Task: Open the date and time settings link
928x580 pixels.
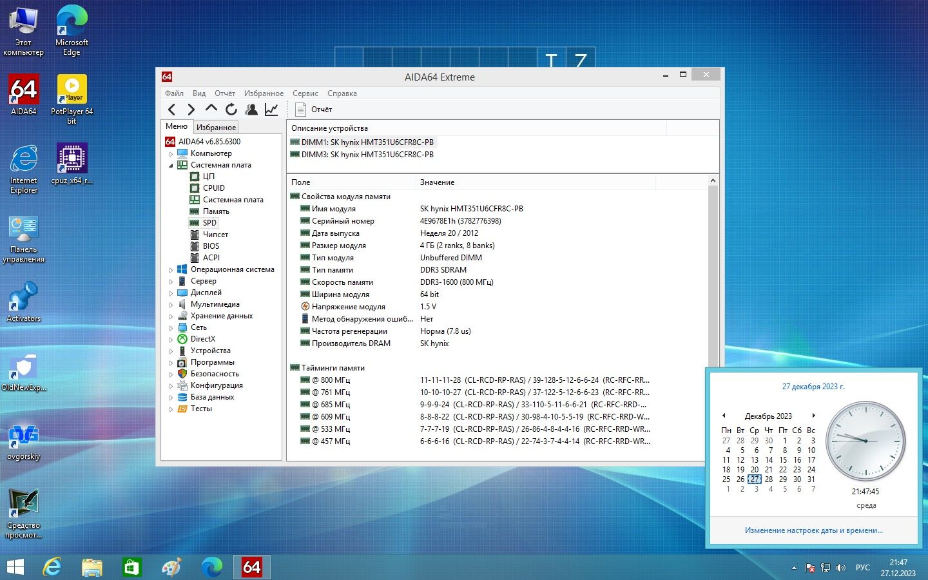Action: [x=813, y=530]
